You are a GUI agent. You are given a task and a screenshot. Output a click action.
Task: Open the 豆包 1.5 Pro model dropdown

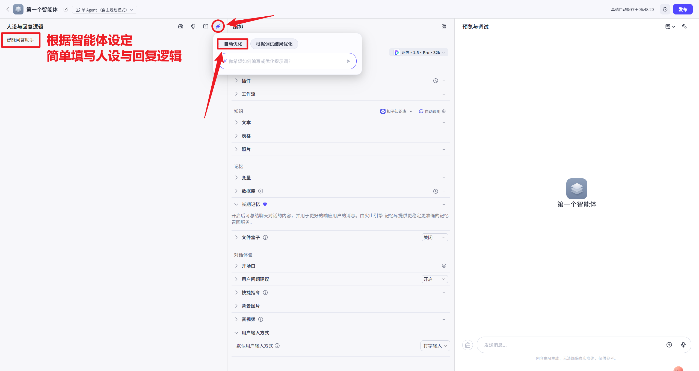pos(419,52)
